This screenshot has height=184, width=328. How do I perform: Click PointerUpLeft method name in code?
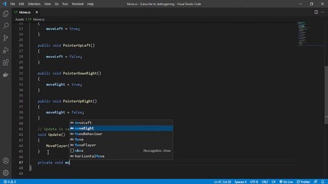pos(76,45)
